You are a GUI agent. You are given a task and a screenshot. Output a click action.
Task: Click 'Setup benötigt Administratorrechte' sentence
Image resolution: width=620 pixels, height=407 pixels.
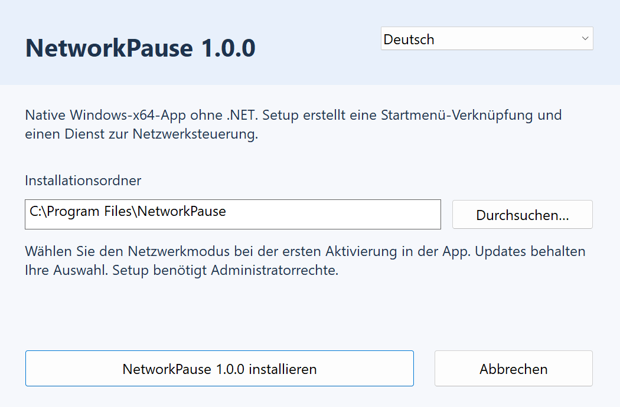click(x=226, y=270)
